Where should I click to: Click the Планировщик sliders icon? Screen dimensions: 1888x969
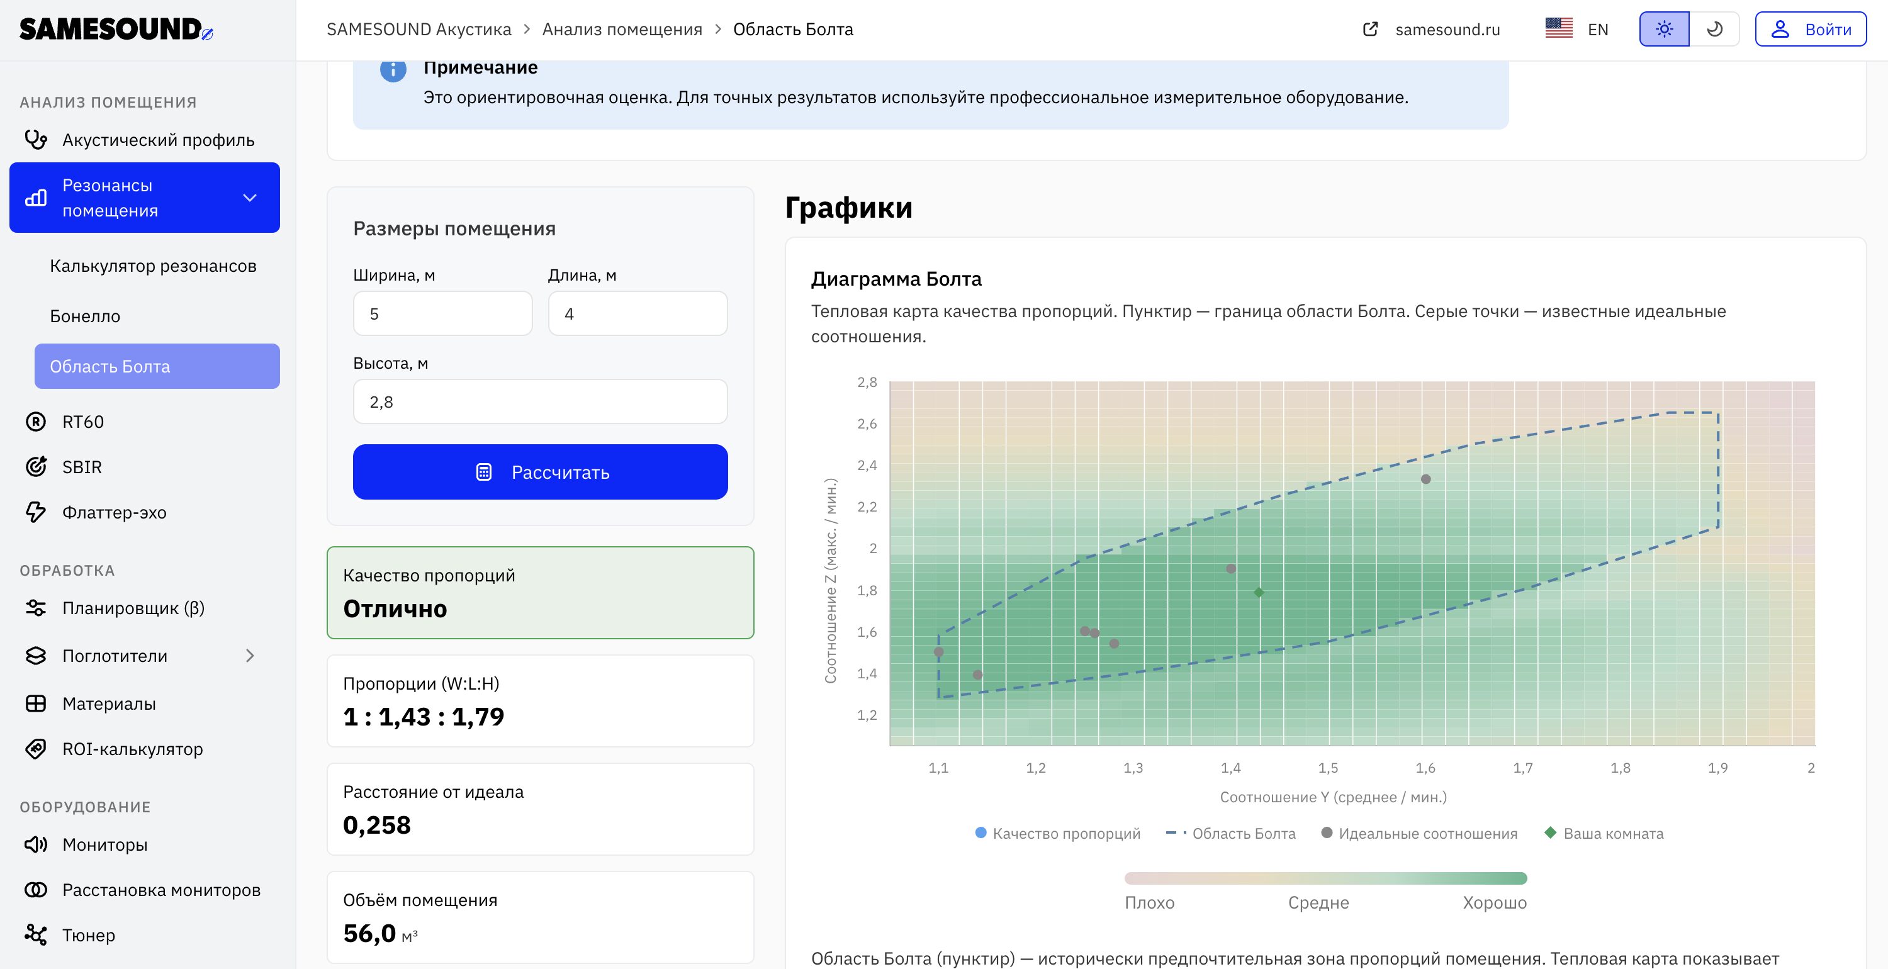(x=36, y=608)
